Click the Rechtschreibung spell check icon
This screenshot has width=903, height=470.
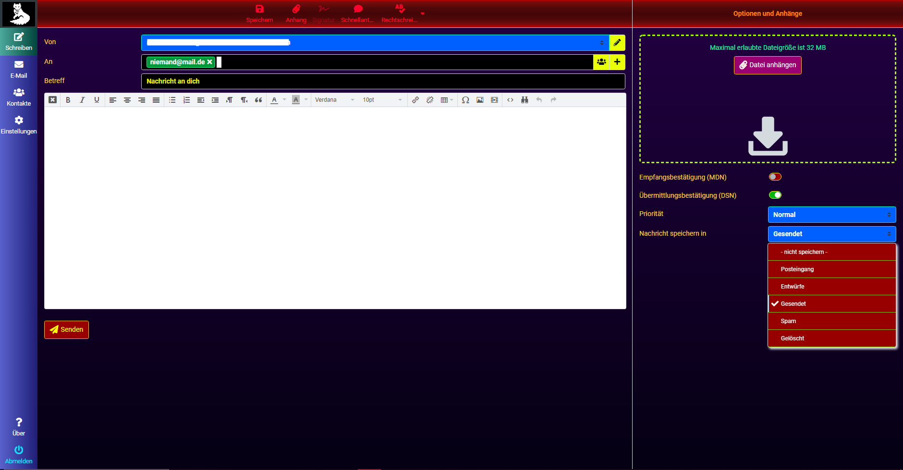point(399,9)
